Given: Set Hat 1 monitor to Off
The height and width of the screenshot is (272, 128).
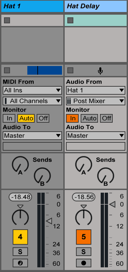Looking at the screenshot, I should (43, 118).
